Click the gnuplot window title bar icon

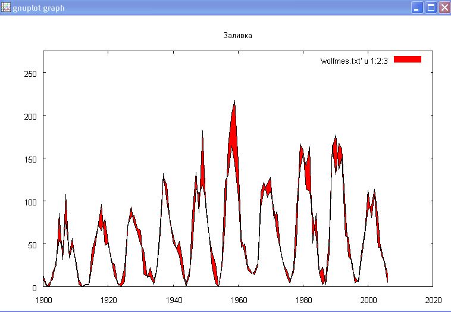pos(6,8)
